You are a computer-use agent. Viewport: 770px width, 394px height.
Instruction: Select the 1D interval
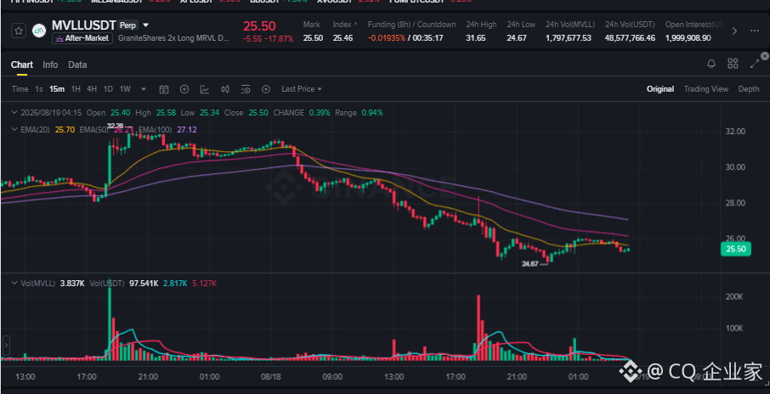point(108,89)
